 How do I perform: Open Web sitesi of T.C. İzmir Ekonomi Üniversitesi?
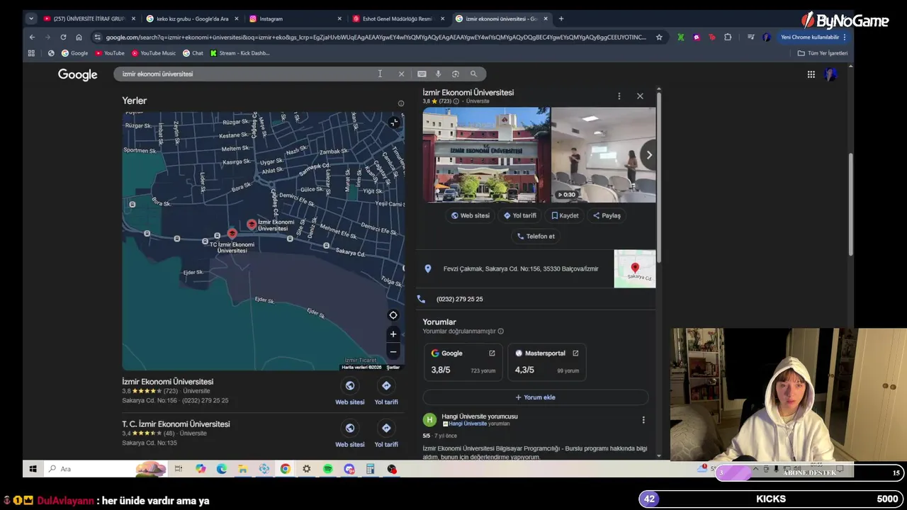click(x=349, y=435)
